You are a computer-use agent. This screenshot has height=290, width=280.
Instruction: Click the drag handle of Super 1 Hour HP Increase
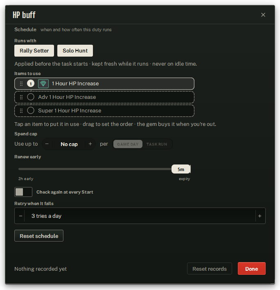pyautogui.click(x=21, y=111)
